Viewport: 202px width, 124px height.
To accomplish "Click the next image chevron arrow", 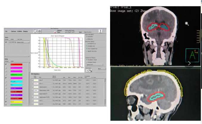I will (189, 63).
